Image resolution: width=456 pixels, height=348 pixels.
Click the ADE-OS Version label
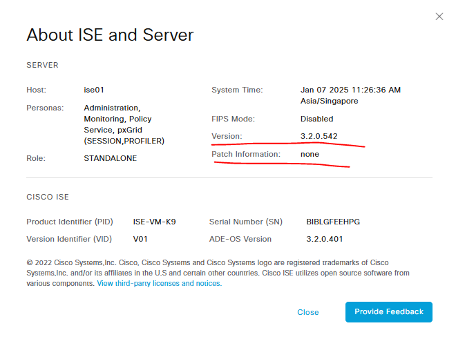click(240, 239)
